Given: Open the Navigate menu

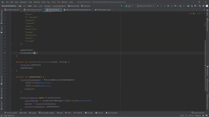Looking at the screenshot, I should click(x=23, y=2).
